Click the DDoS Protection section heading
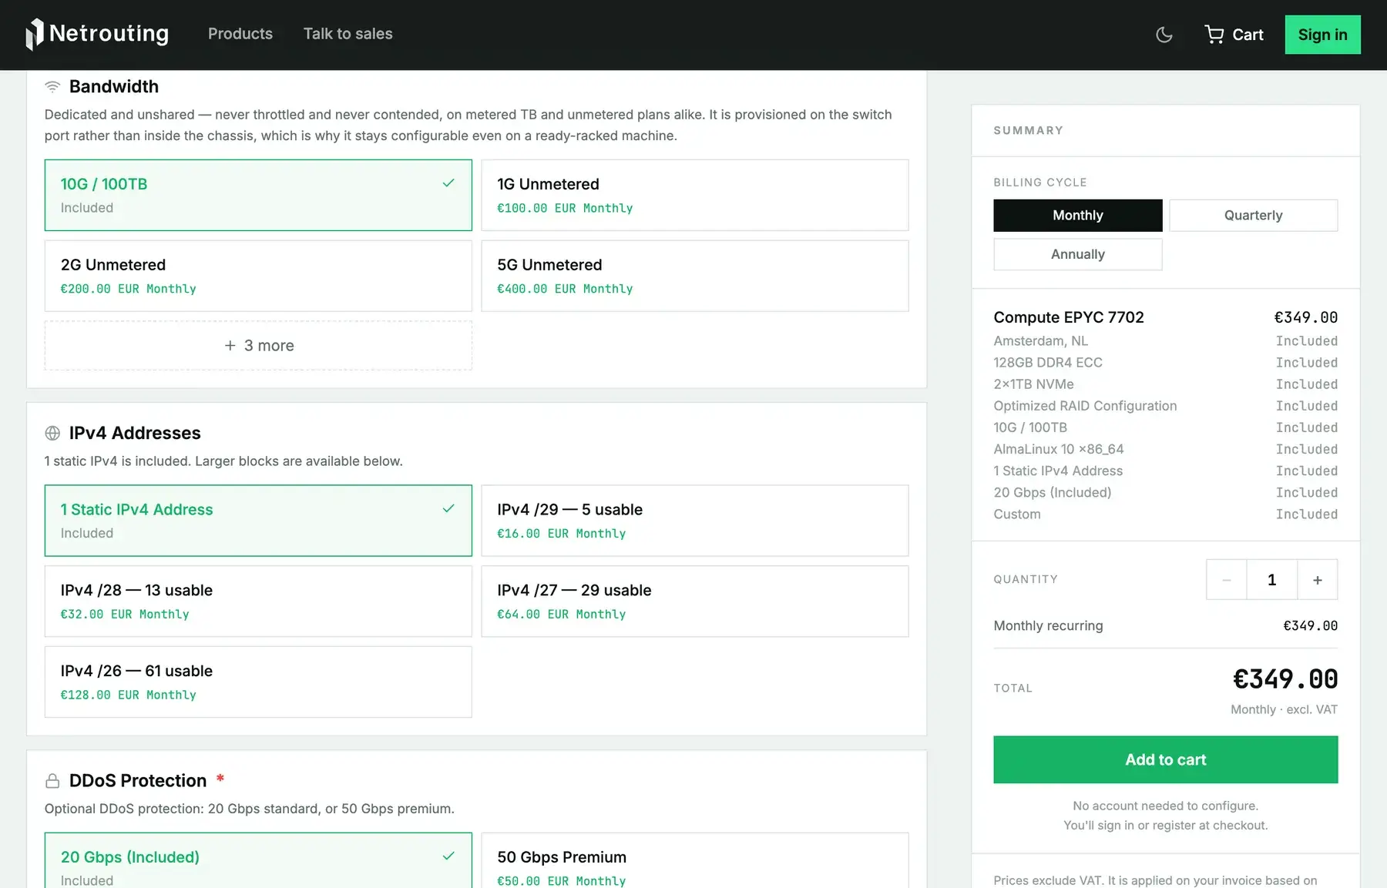This screenshot has height=888, width=1387. [x=138, y=781]
